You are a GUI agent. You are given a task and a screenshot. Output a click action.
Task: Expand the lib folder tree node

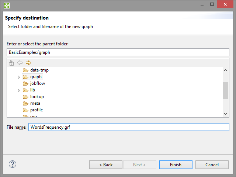(19, 90)
